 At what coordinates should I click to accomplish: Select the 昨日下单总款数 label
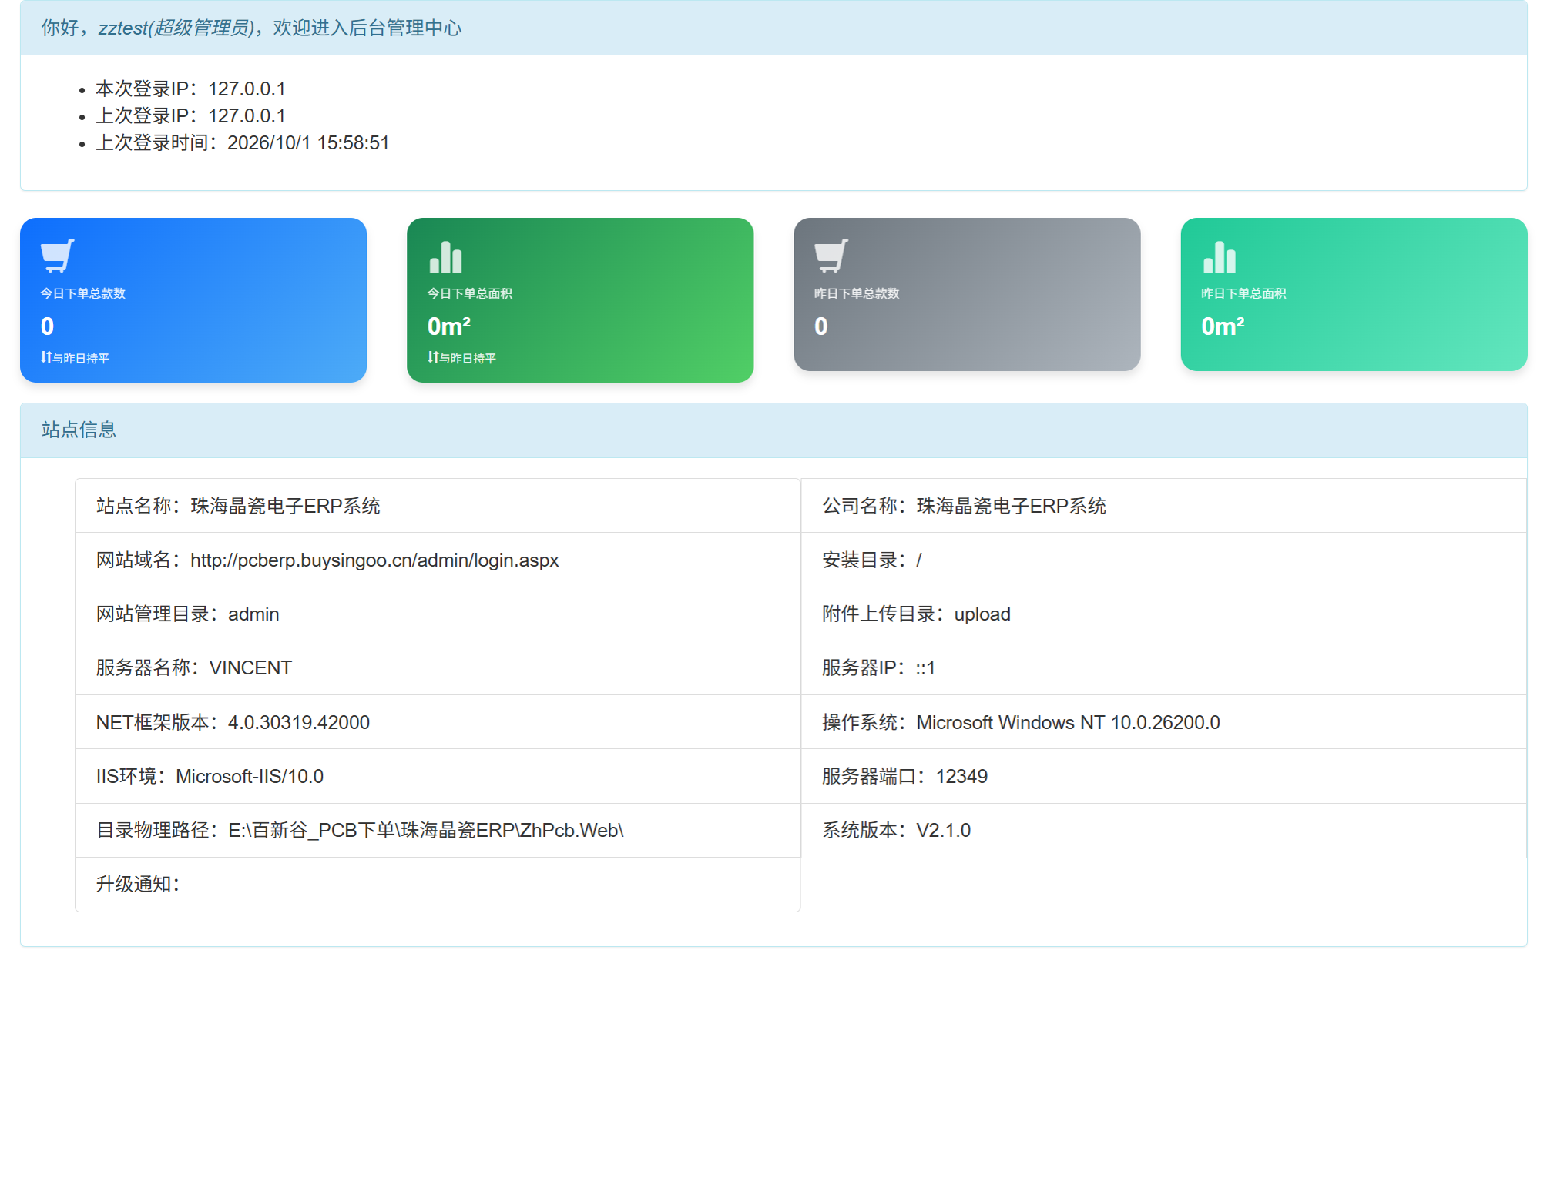857,293
